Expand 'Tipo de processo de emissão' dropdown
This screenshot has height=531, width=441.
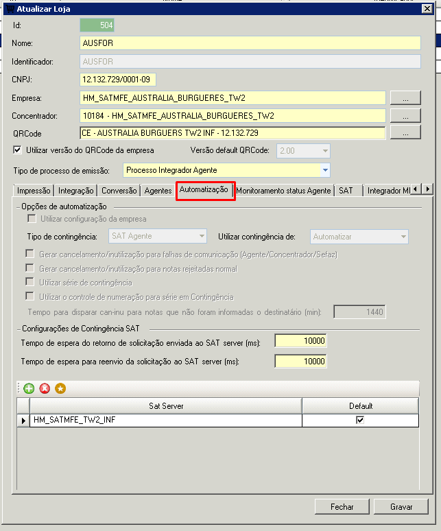pos(324,169)
